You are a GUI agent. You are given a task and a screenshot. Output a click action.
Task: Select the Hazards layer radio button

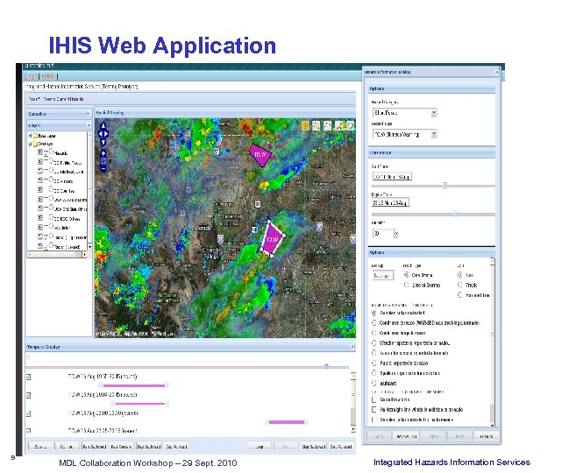click(x=51, y=152)
